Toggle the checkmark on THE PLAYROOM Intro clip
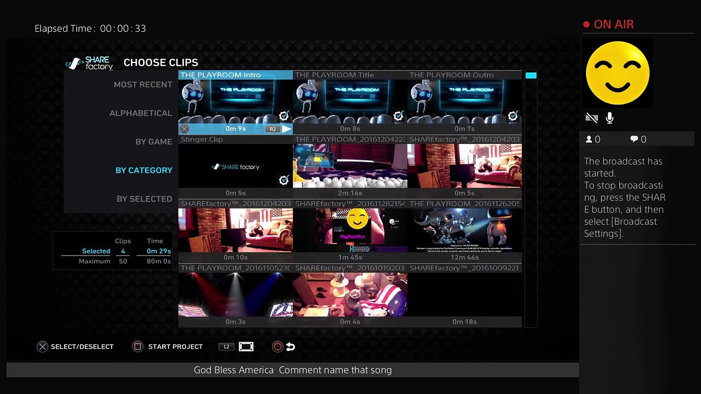Viewport: 701px width, 394px height. coord(284,115)
